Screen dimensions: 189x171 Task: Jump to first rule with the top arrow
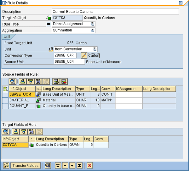58,165
